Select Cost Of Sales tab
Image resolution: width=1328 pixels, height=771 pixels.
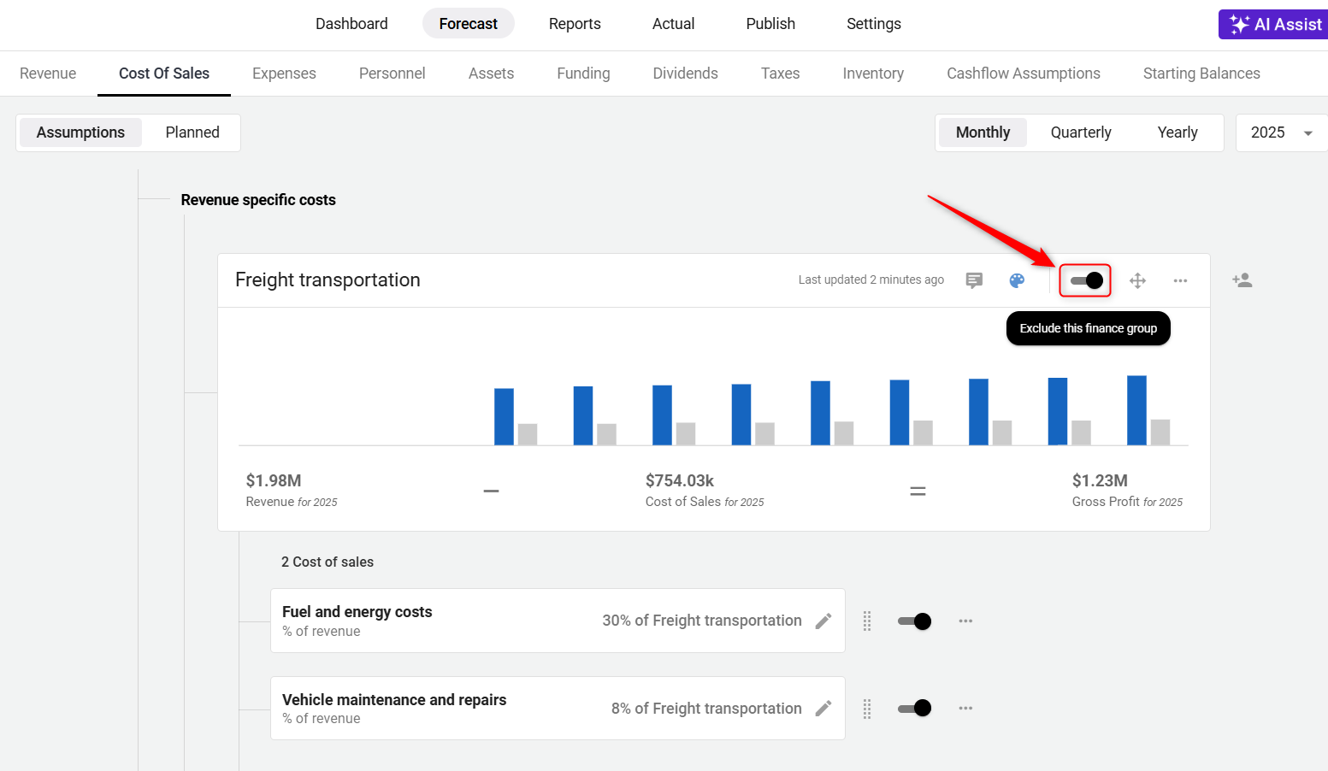pos(164,74)
